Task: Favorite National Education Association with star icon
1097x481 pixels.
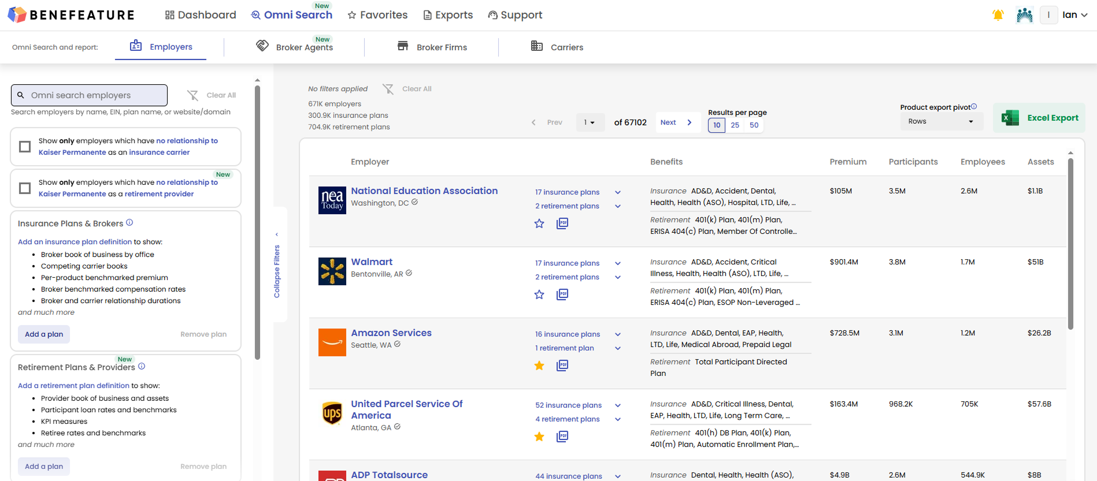Action: [x=539, y=223]
